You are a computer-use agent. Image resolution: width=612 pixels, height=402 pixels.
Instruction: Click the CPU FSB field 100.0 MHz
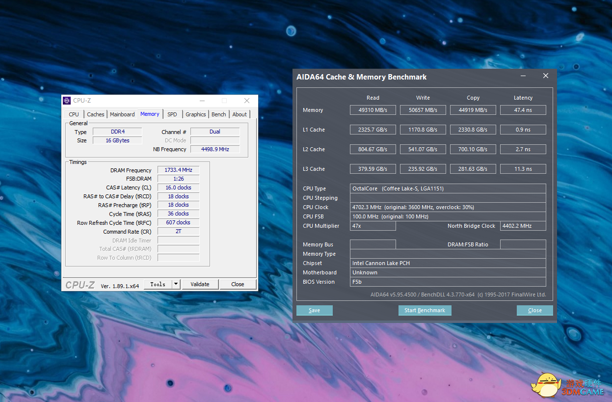point(448,216)
